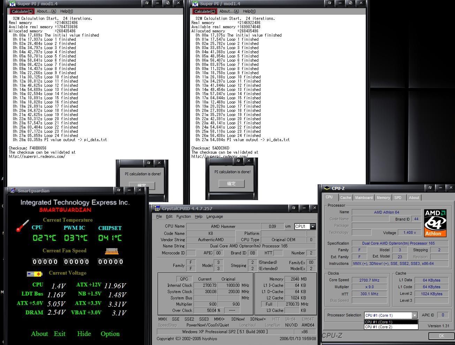Screen dimensions: 455x345
Task: Click Option link in Smartguardian
Action: pos(110,334)
